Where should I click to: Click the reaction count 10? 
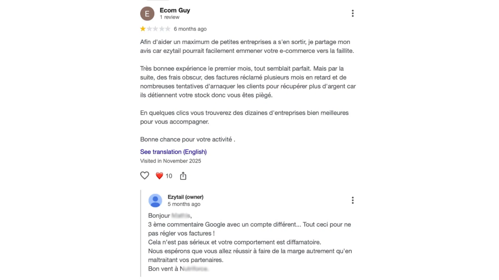pyautogui.click(x=169, y=176)
